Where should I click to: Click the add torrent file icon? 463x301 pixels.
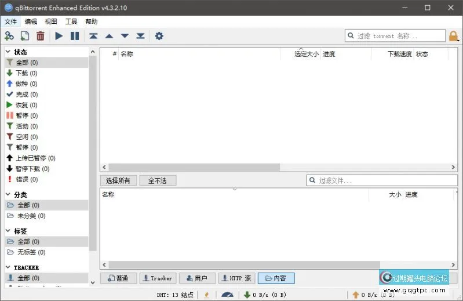point(24,36)
